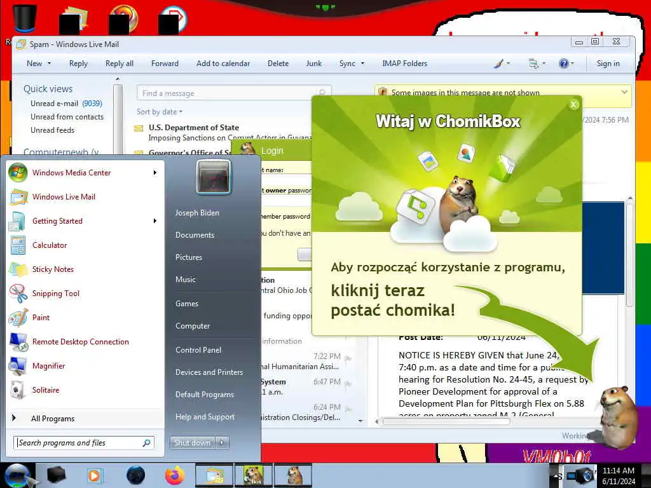This screenshot has height=488, width=651.
Task: Switch to ChomikBox taskbar button
Action: 253,475
